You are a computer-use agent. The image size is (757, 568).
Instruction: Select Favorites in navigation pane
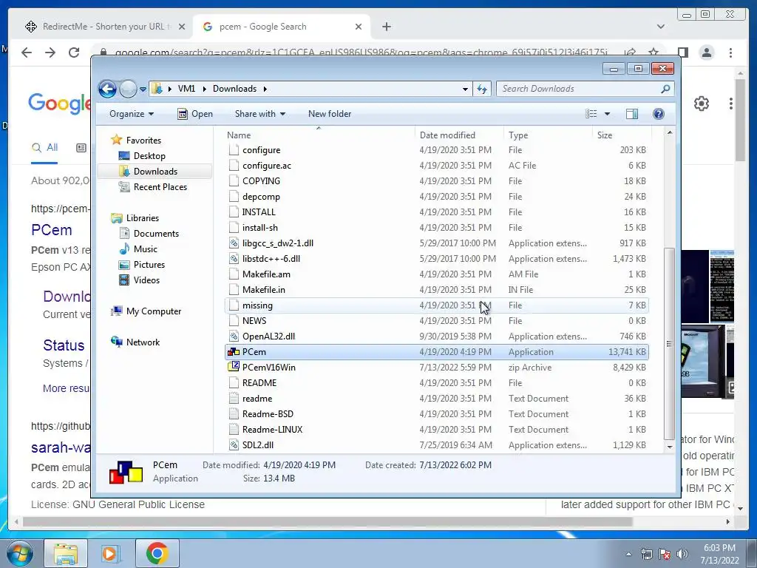tap(143, 140)
